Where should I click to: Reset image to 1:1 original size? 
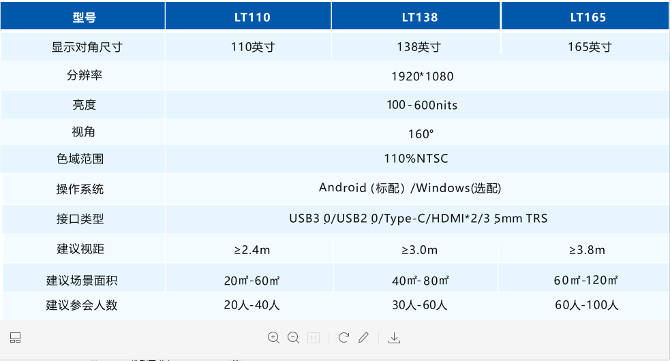[314, 337]
